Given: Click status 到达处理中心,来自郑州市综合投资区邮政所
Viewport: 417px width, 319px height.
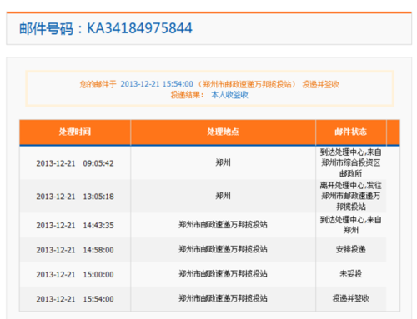Looking at the screenshot, I should pyautogui.click(x=351, y=162).
